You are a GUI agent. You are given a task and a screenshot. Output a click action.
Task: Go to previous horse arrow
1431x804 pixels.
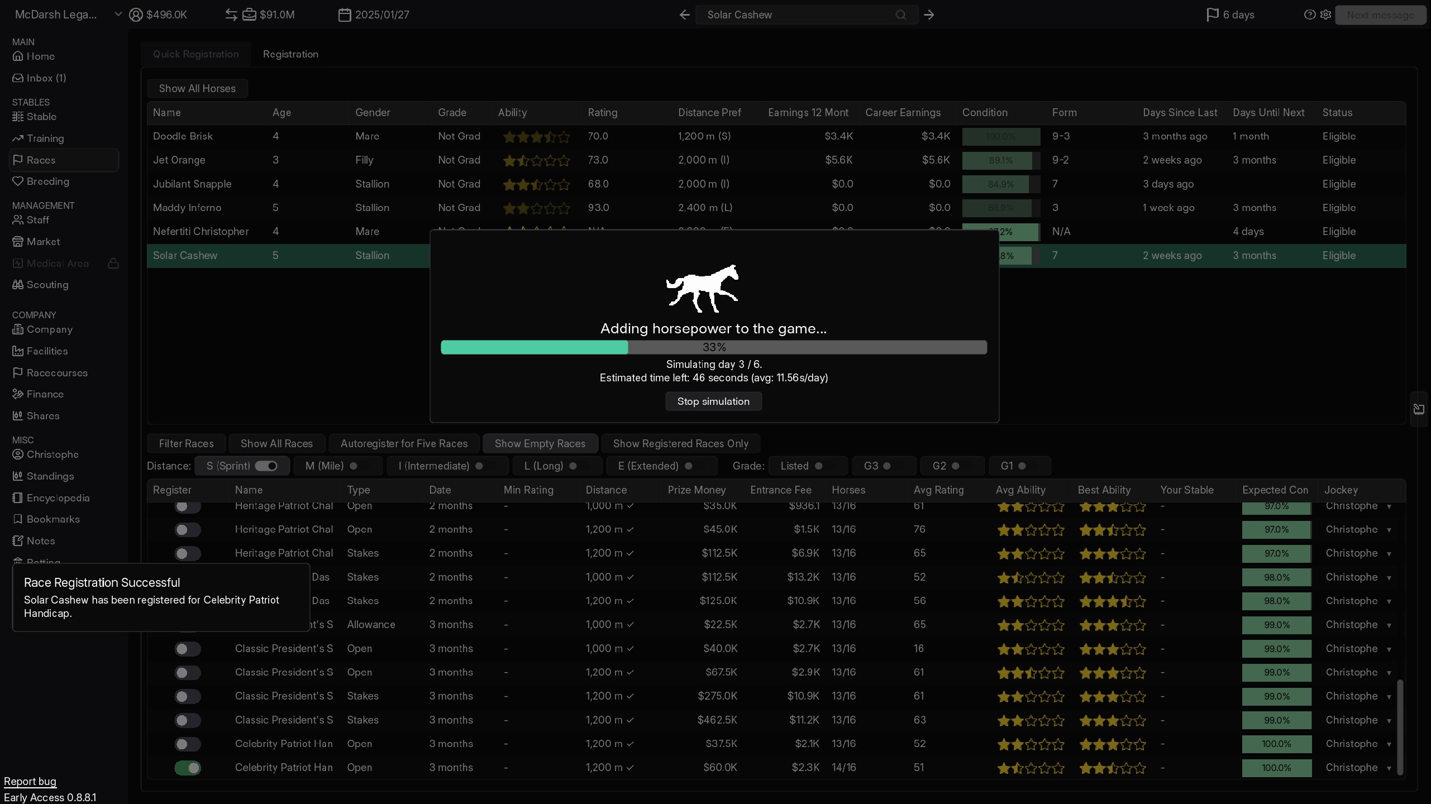coord(684,15)
